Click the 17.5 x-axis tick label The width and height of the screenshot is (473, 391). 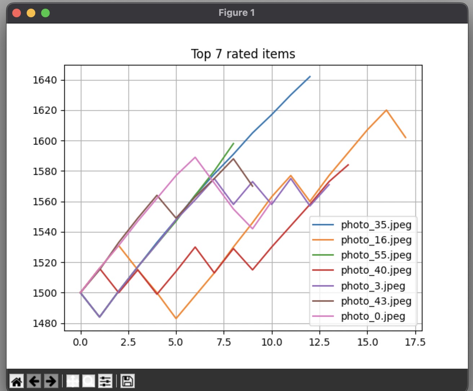coord(415,342)
